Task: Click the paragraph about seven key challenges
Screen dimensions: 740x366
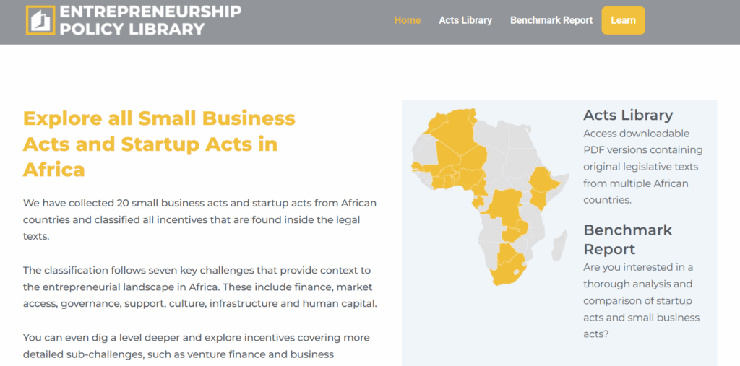Action: click(x=199, y=287)
